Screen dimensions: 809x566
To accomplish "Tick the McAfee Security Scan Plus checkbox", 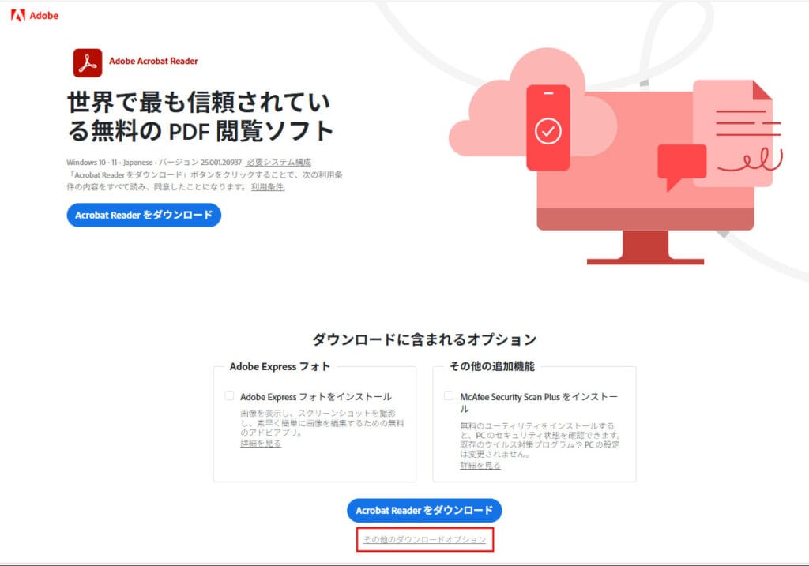I will point(449,396).
